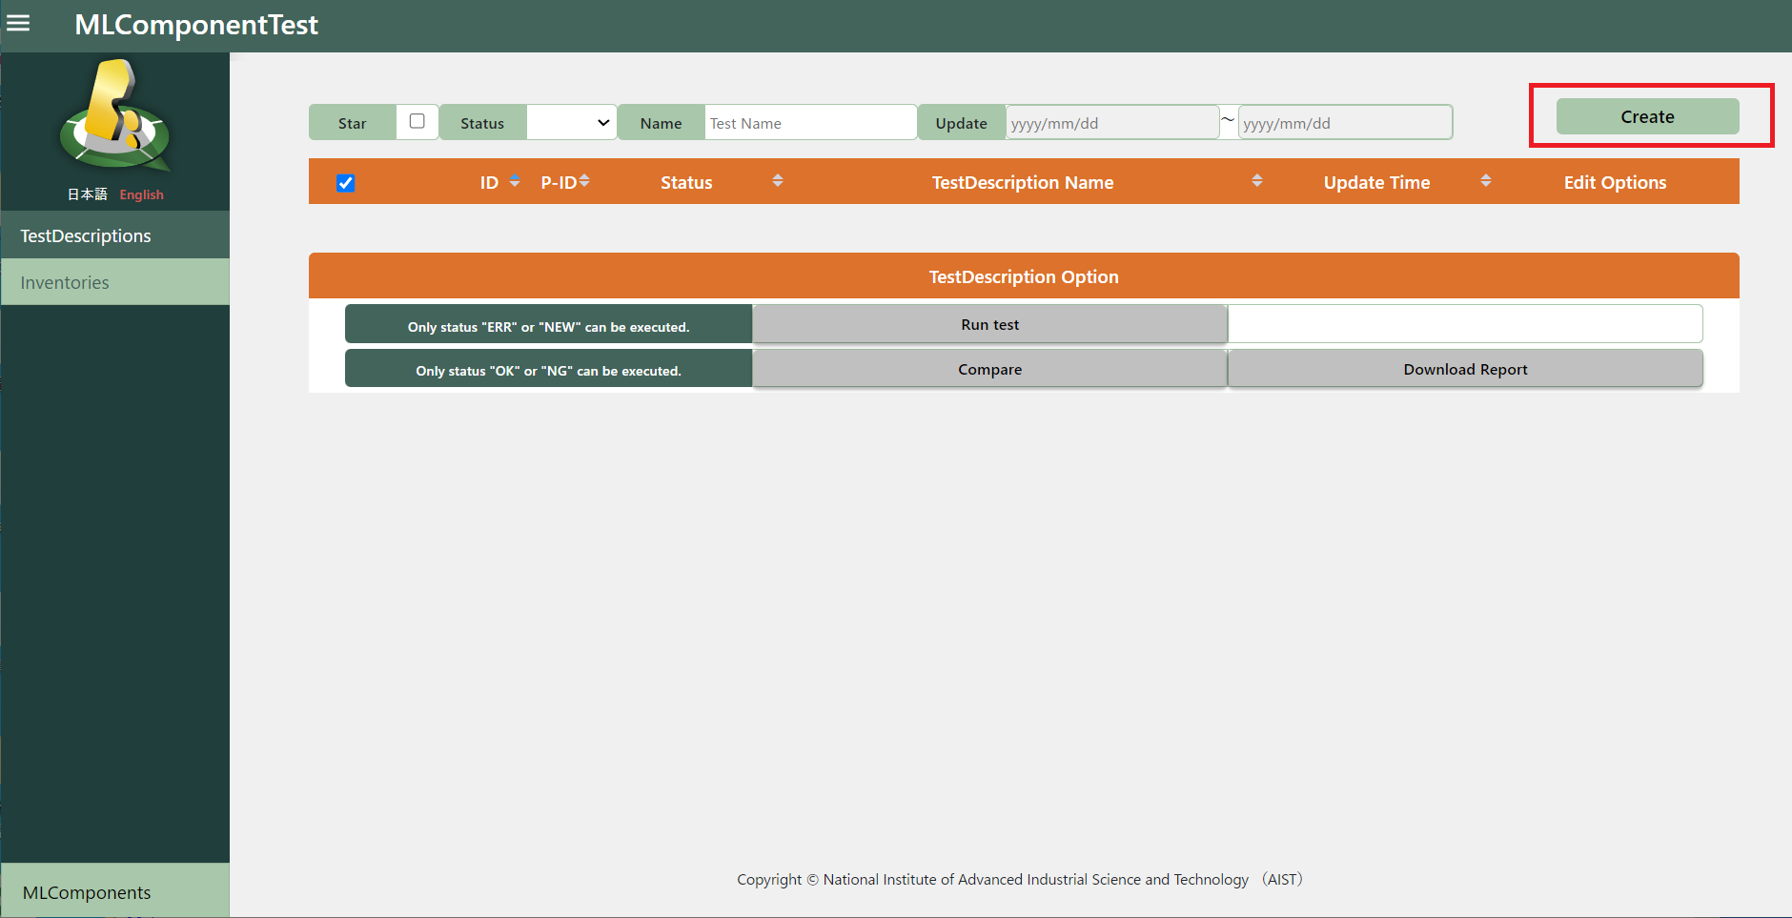
Task: Sort table by P-ID column arrows
Action: click(x=584, y=181)
